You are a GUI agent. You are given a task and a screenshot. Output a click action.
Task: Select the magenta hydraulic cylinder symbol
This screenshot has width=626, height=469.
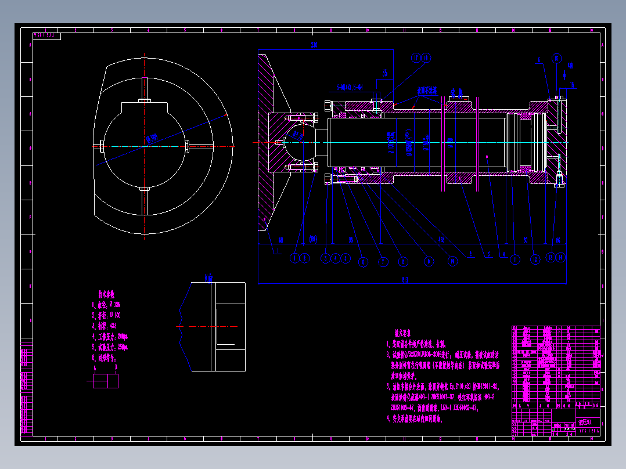tap(103, 381)
